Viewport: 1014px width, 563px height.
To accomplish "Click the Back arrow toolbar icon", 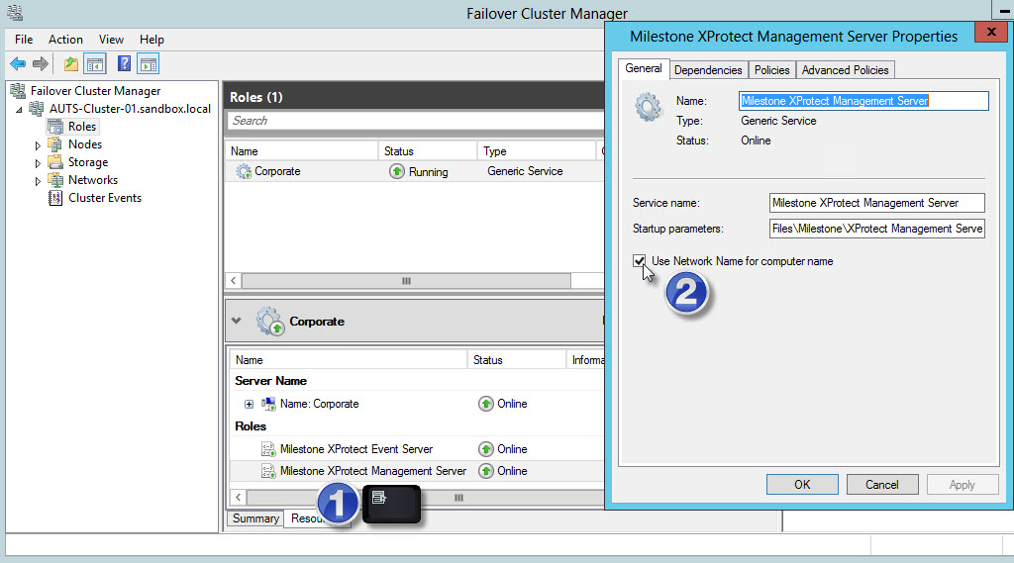I will [18, 63].
